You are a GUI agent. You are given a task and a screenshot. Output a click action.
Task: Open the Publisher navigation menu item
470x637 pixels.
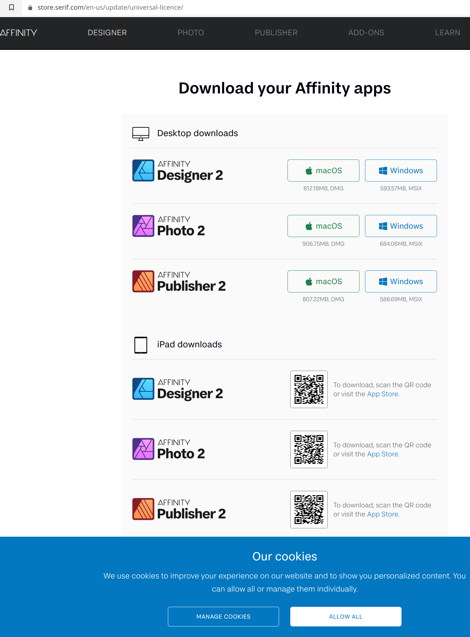click(276, 33)
